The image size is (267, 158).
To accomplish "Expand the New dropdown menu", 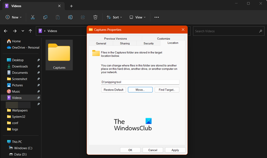I will click(x=13, y=17).
